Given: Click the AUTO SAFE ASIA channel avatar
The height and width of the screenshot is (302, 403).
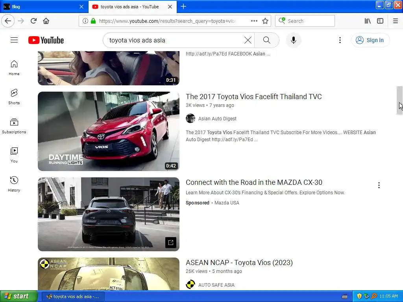Looking at the screenshot, I should click(190, 285).
